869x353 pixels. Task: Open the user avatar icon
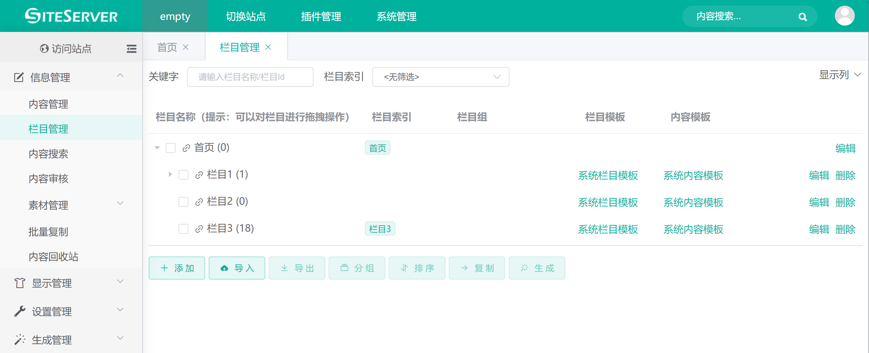845,16
